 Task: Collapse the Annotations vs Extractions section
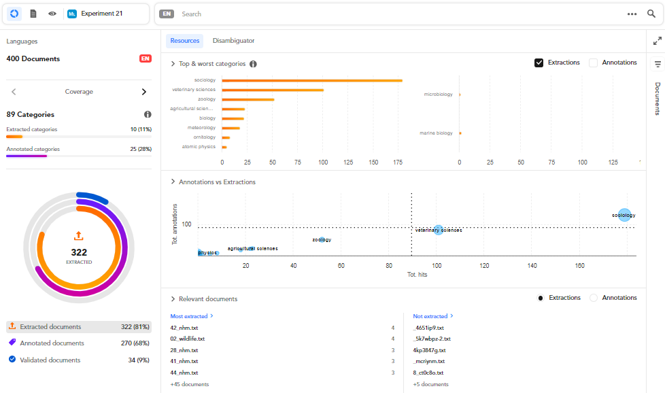coord(173,182)
